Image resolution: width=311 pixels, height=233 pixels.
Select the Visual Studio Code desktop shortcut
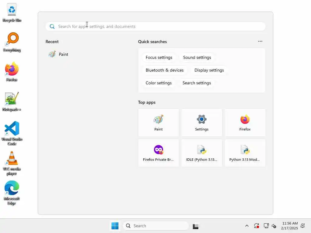point(12,133)
